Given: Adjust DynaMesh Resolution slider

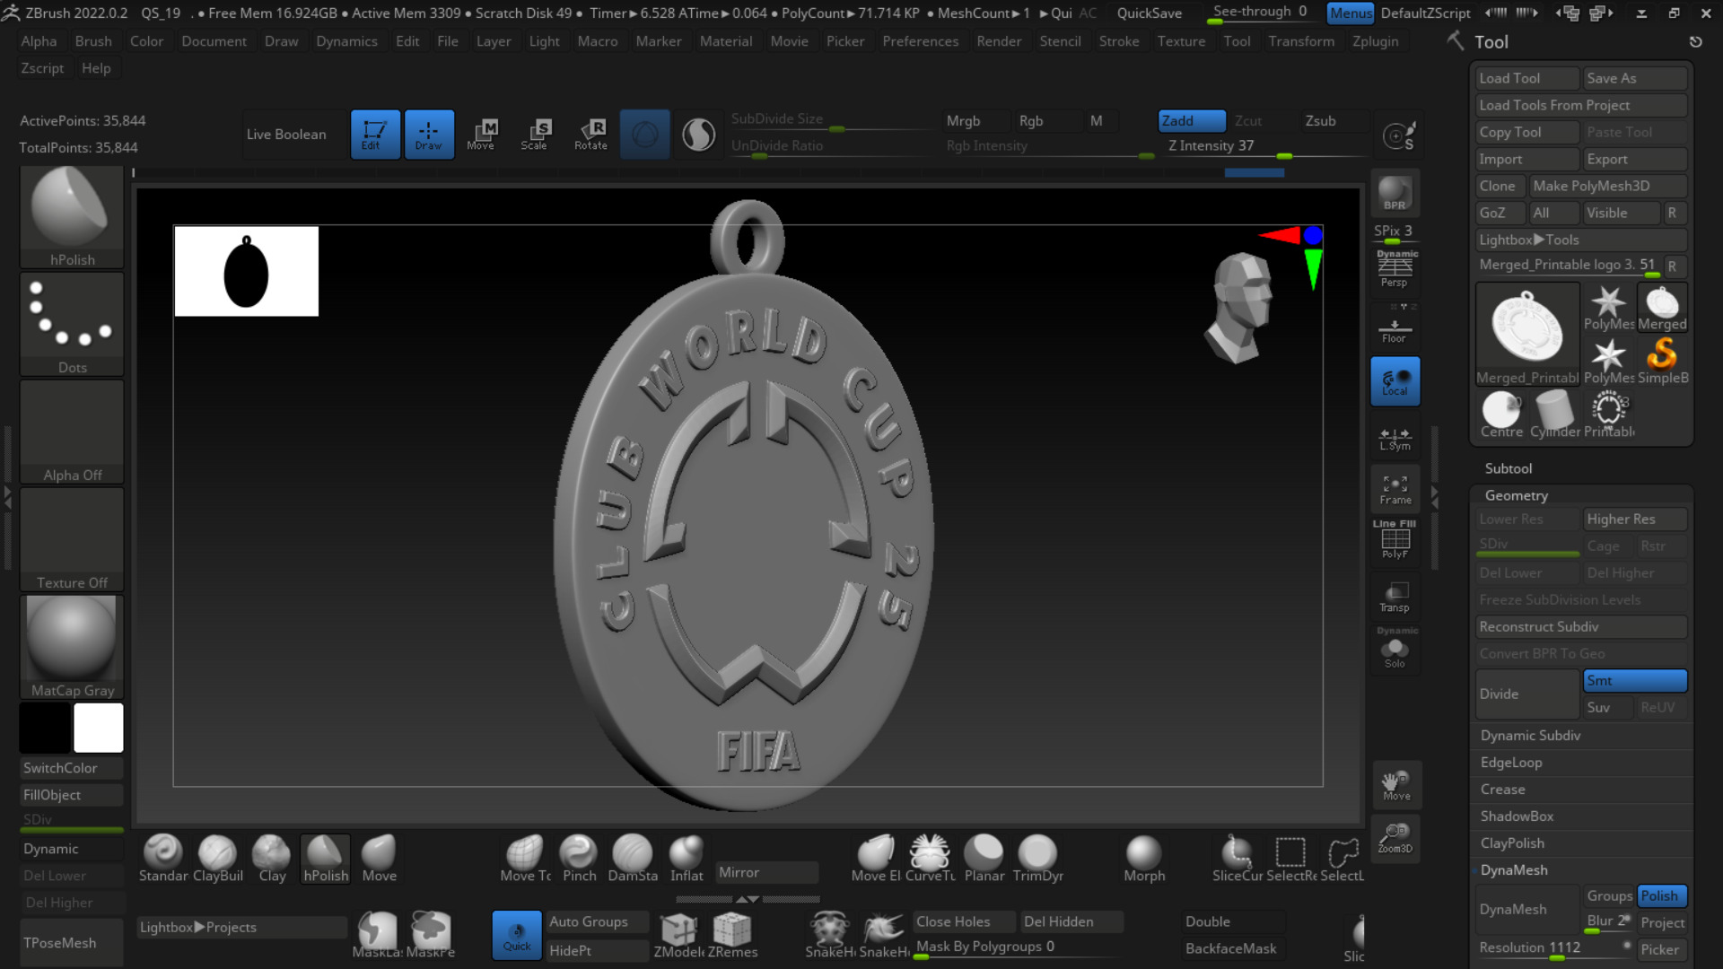Looking at the screenshot, I should pos(1554,948).
